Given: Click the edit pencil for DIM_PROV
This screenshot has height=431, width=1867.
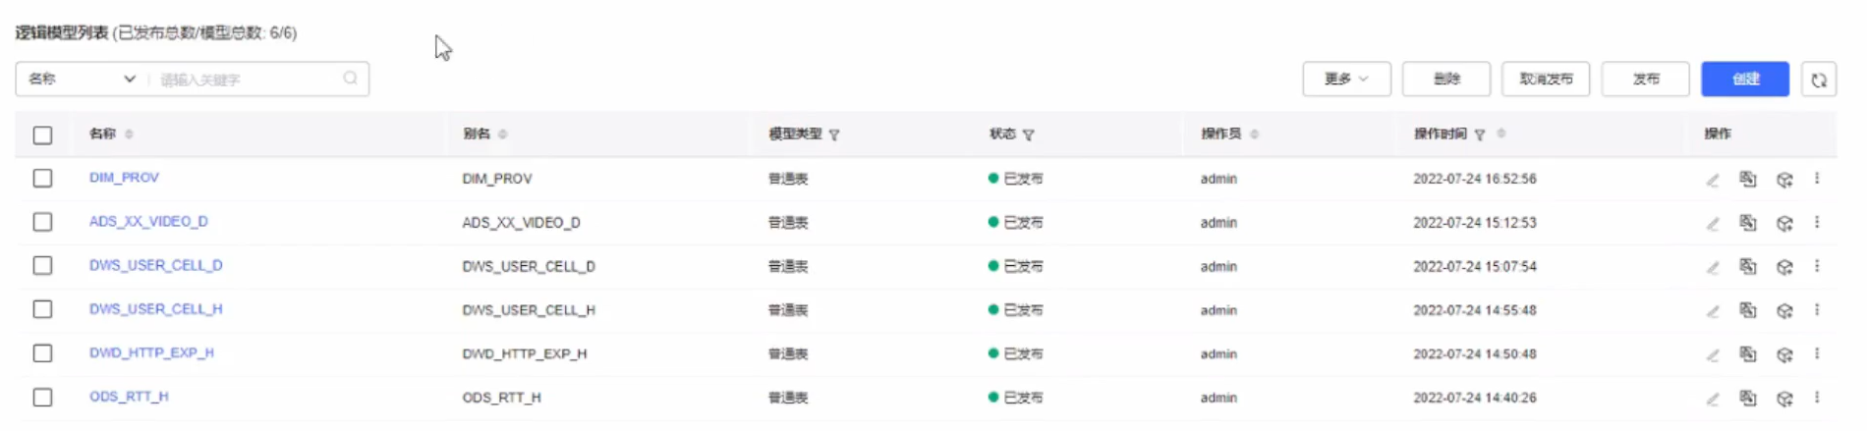Looking at the screenshot, I should coord(1713,180).
